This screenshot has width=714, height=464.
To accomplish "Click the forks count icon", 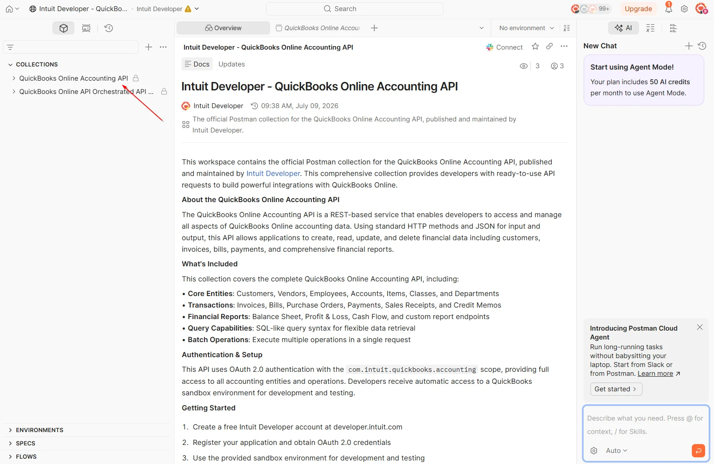I will [x=554, y=66].
